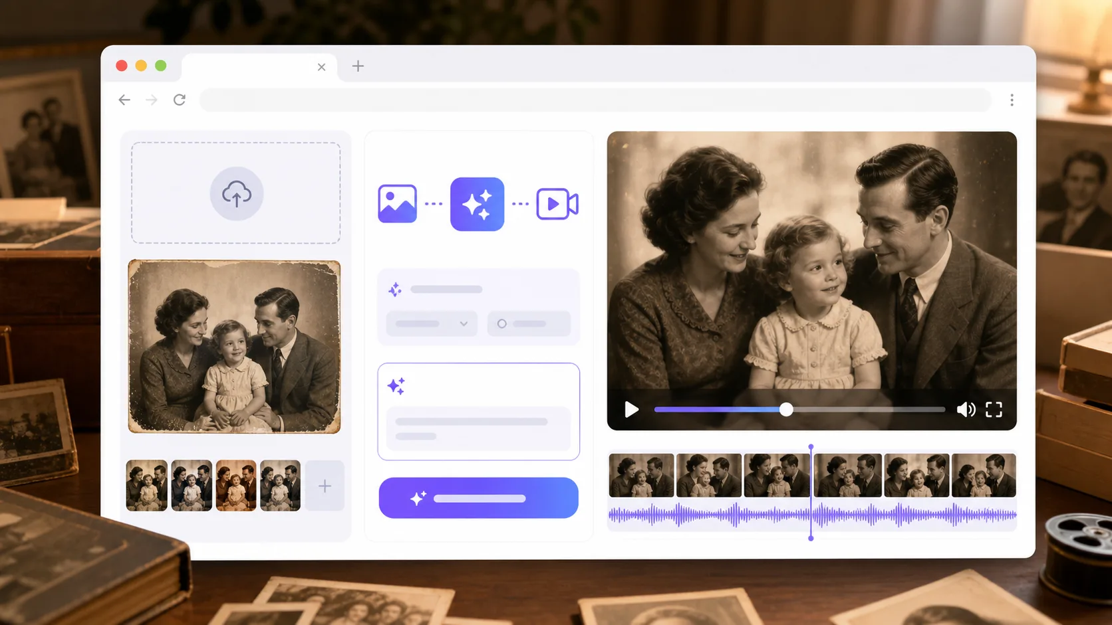Click inside the prompt text field
This screenshot has width=1112, height=625.
point(478,428)
